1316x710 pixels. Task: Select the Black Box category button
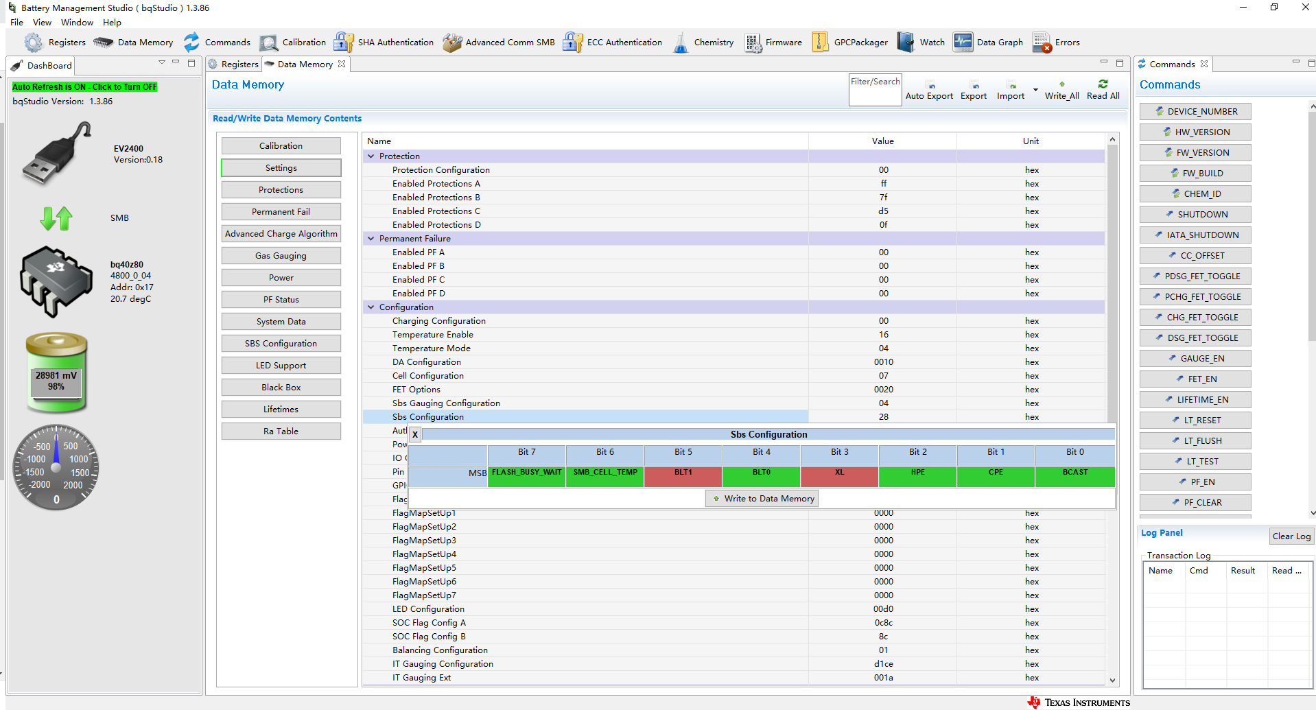(x=281, y=388)
